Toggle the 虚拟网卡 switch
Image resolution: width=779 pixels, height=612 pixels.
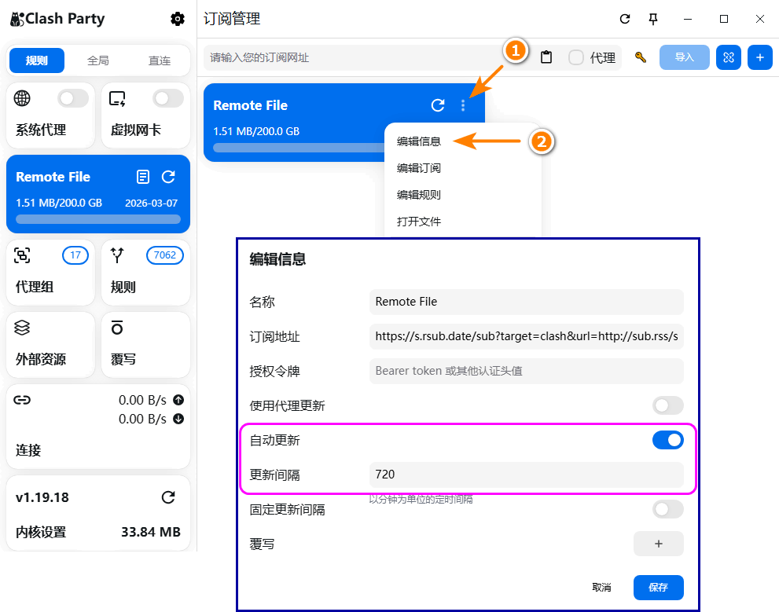[167, 98]
